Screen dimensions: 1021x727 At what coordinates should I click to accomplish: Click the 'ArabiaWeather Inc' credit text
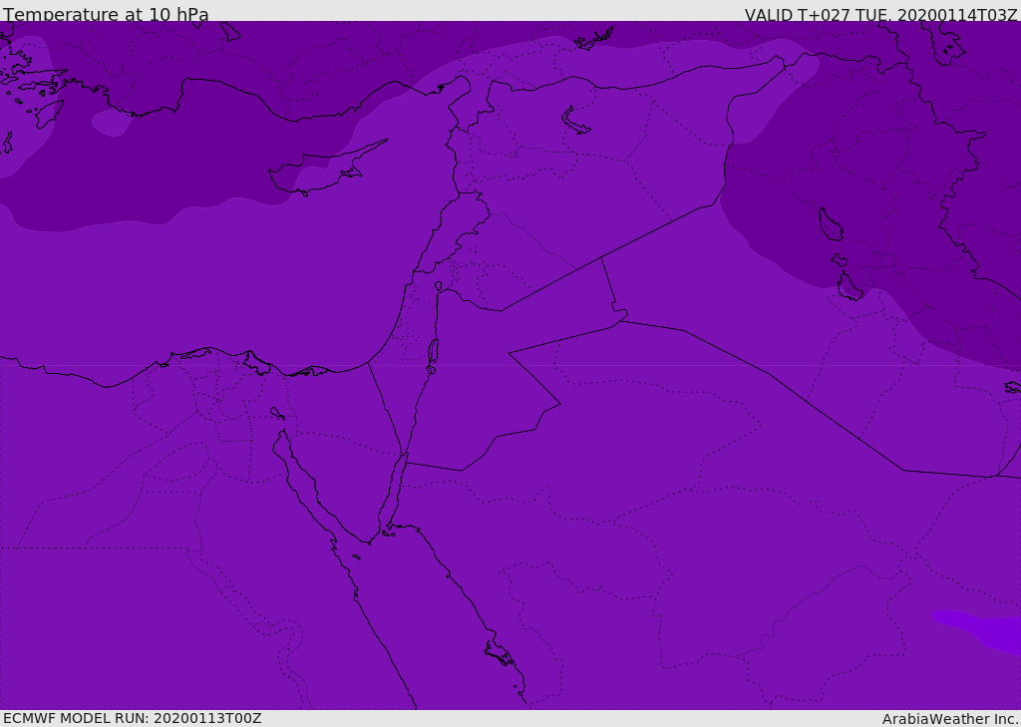(949, 719)
